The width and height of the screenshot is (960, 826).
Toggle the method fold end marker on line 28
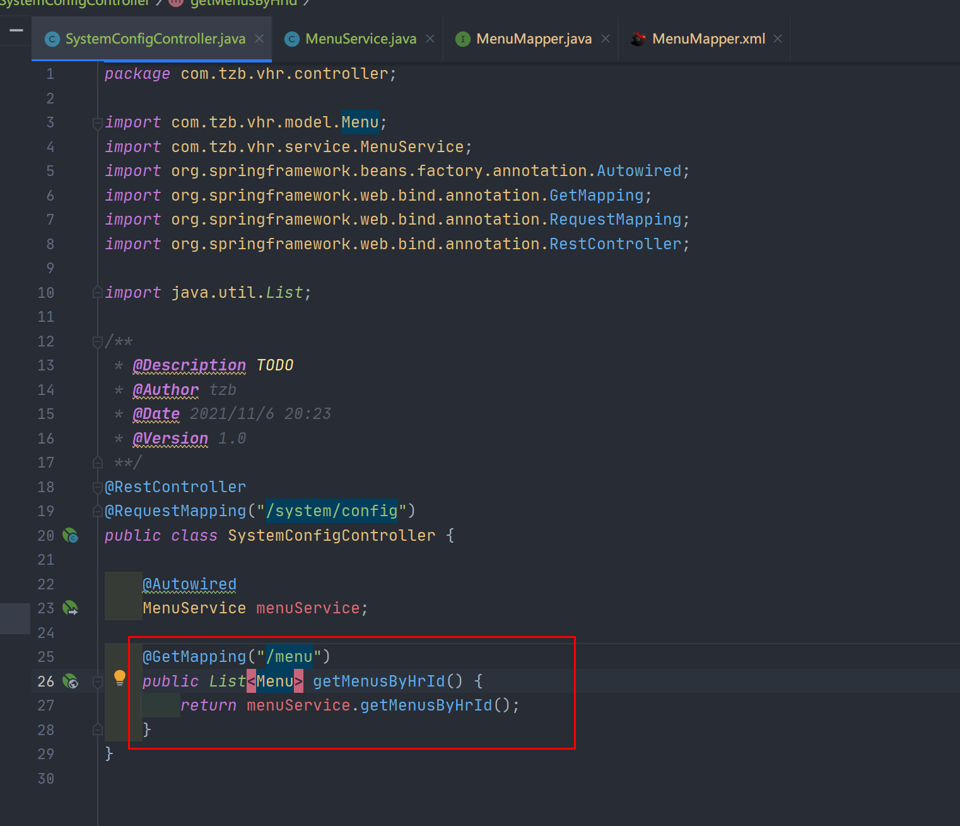pos(98,730)
